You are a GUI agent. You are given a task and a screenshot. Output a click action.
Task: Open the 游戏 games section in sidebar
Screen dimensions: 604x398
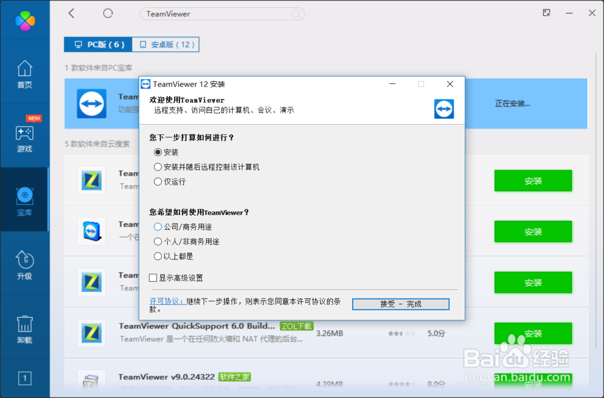(25, 139)
